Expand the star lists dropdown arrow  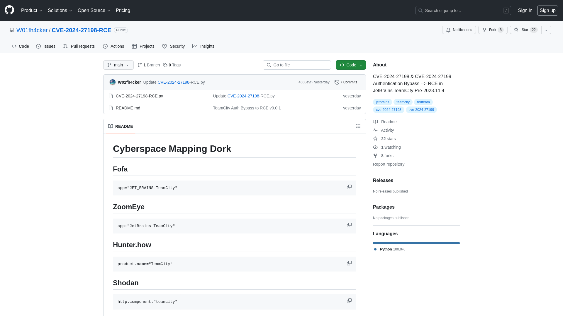tap(546, 30)
